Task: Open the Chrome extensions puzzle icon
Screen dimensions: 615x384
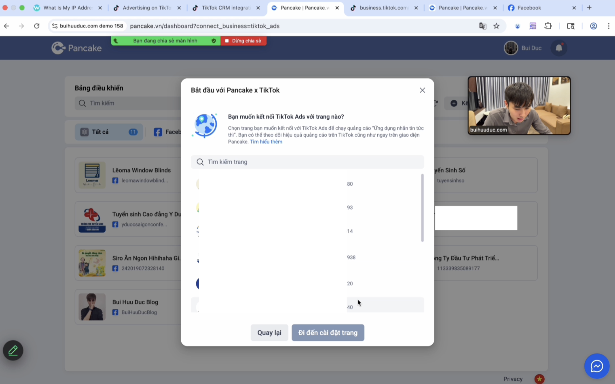Action: 548,26
